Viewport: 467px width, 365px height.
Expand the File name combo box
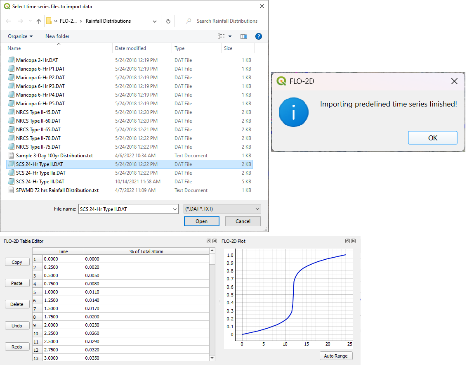(x=175, y=209)
